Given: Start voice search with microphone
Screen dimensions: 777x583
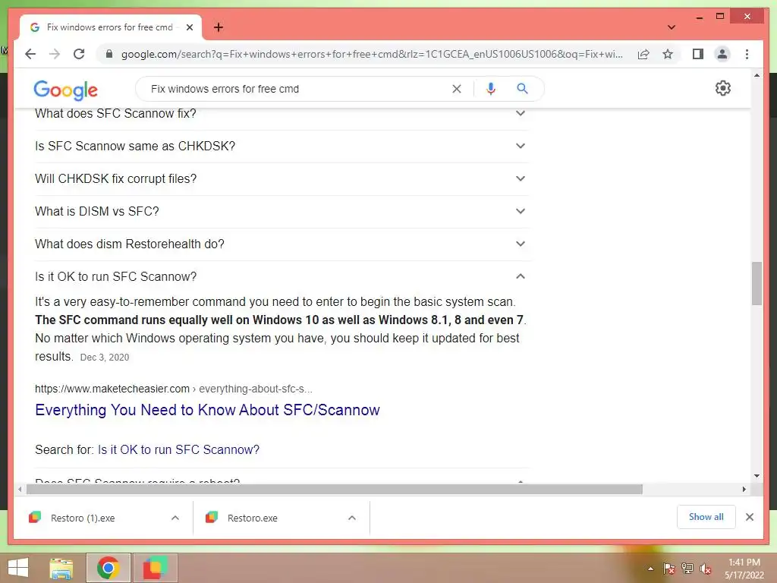Looking at the screenshot, I should click(491, 89).
